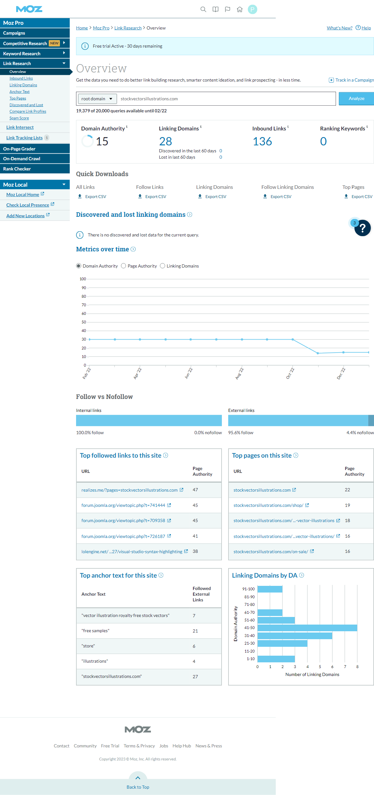374x795 pixels.
Task: Click download icon under Top Pages
Action: (346, 196)
